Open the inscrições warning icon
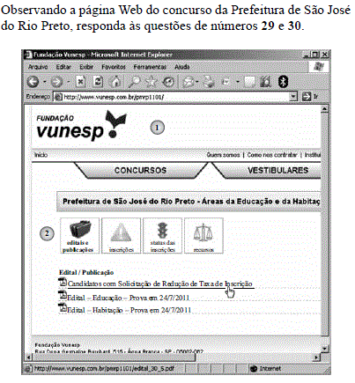Screen dimensions: 355x383 point(121,235)
